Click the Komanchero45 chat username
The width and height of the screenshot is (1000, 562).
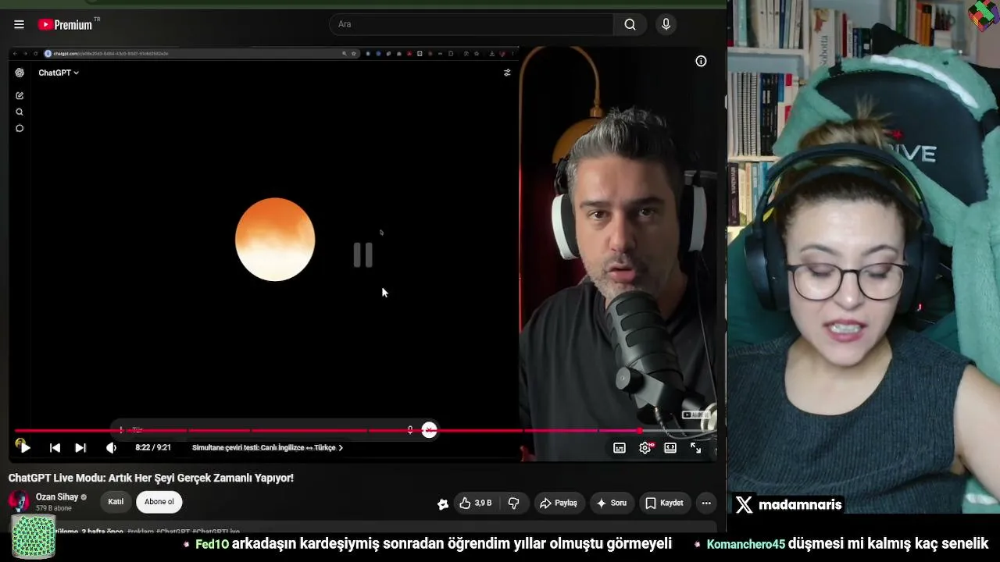(746, 544)
